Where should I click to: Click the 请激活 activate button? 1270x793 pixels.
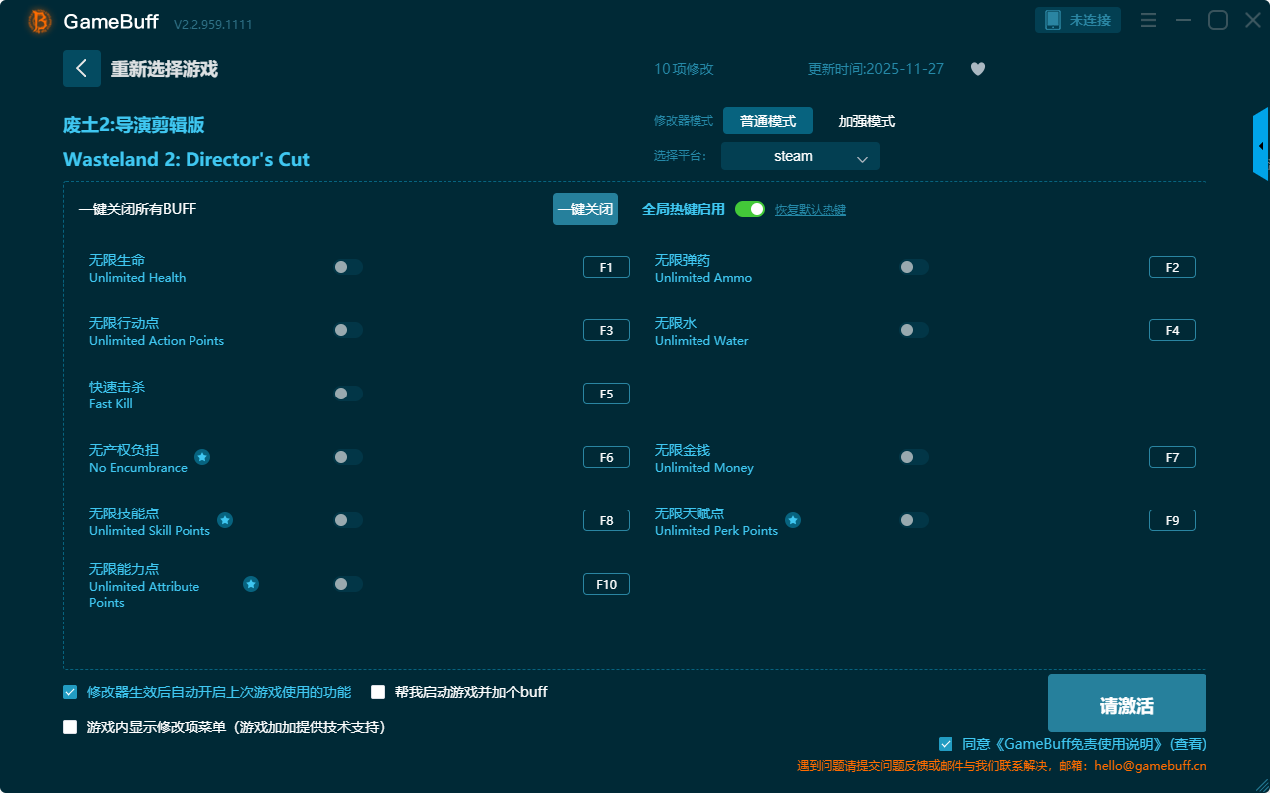pyautogui.click(x=1126, y=704)
